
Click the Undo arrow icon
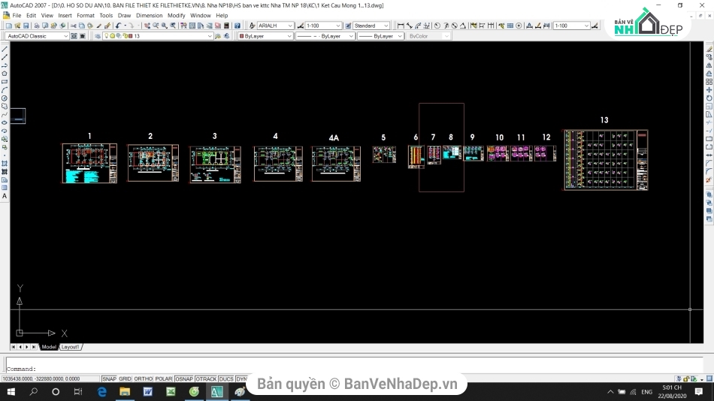119,26
